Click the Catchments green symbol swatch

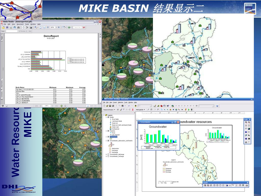(x=111, y=139)
